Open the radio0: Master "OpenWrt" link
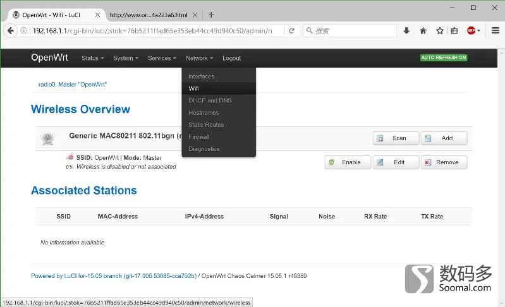This screenshot has width=505, height=307. (73, 84)
